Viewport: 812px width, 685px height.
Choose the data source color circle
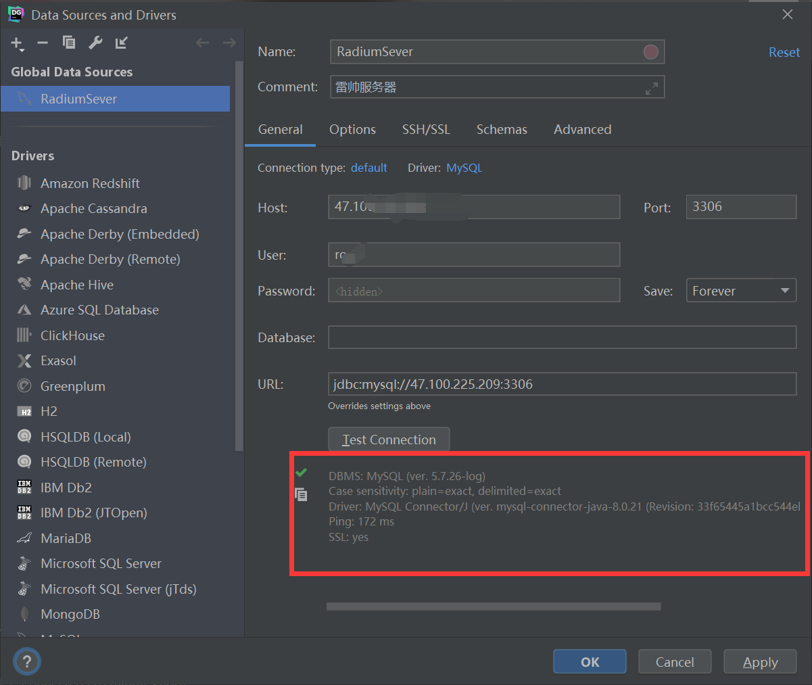click(650, 52)
